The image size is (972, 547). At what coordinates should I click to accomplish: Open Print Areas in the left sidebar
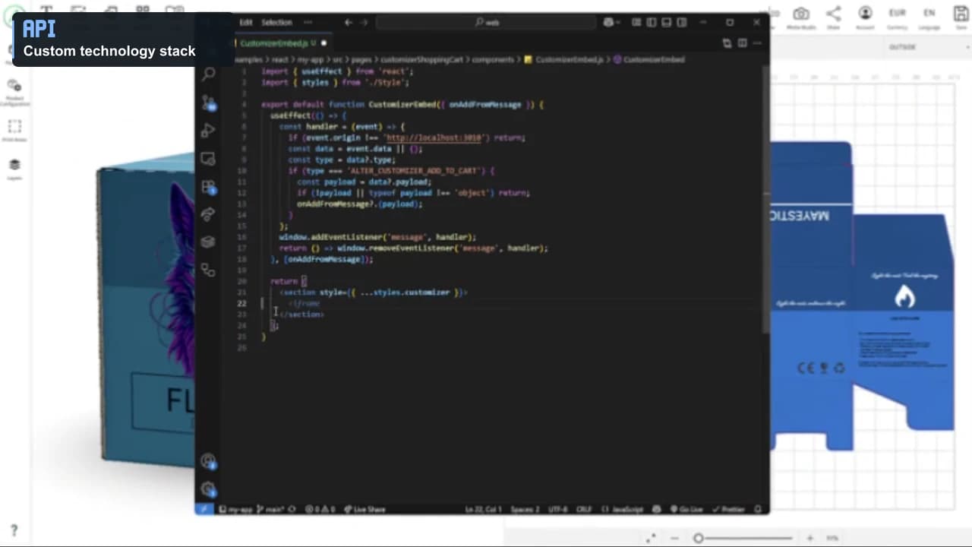(14, 130)
